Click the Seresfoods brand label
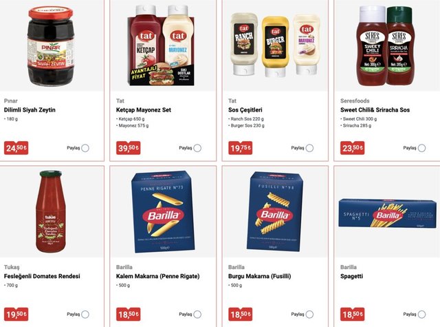Image resolution: width=440 pixels, height=327 pixels. click(355, 101)
